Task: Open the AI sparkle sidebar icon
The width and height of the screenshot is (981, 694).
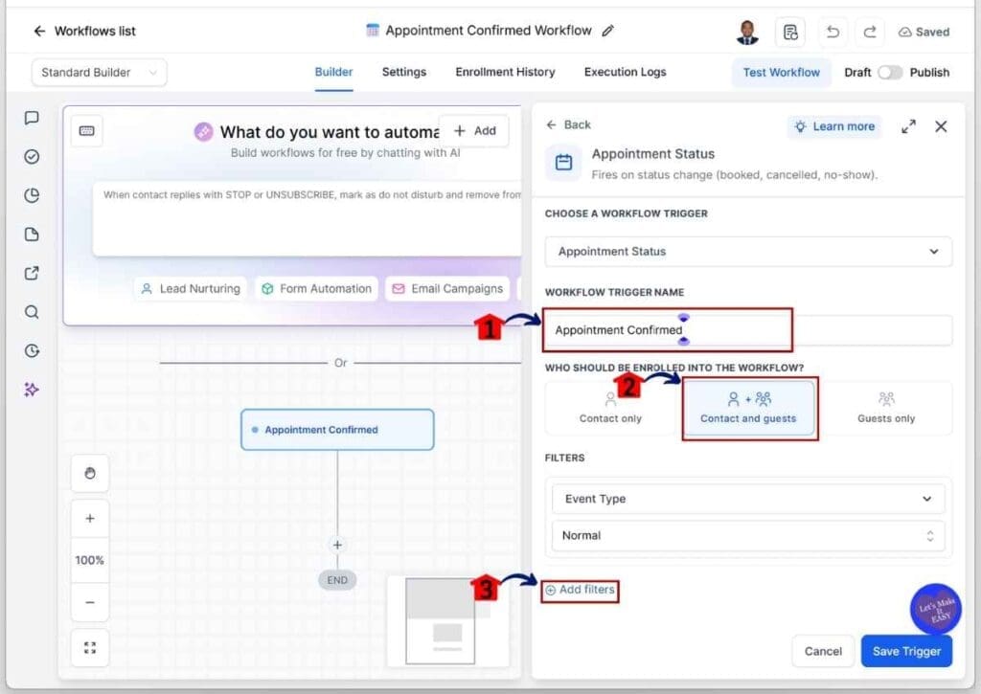Action: [x=32, y=390]
